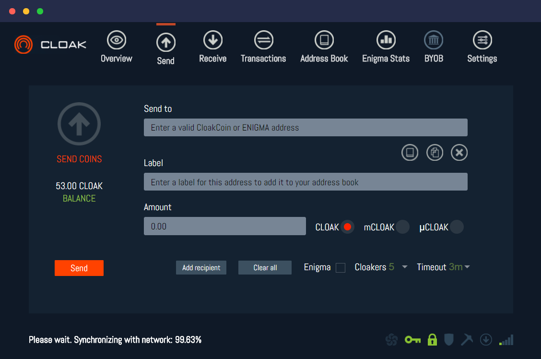
Task: Click inside the Amount input field
Action: [x=224, y=226]
